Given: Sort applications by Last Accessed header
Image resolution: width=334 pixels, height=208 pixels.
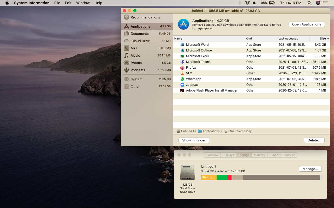Looking at the screenshot, I should click(288, 38).
